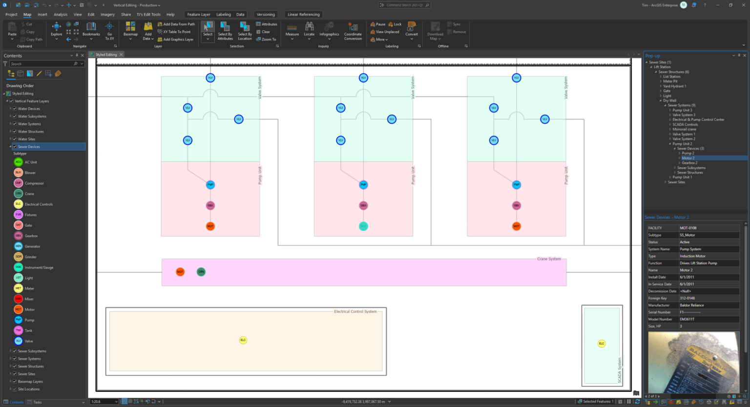Click the Attributes selection button
Viewport: 750px width, 407px height.
pos(267,24)
